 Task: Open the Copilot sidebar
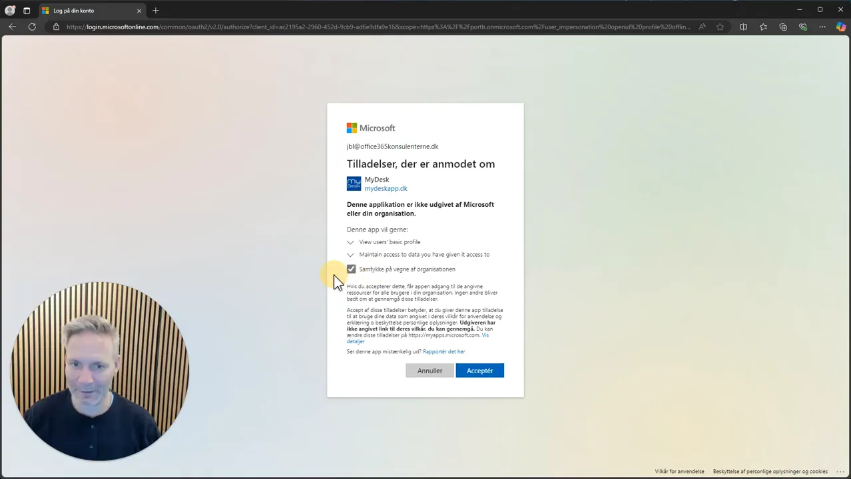pos(841,27)
